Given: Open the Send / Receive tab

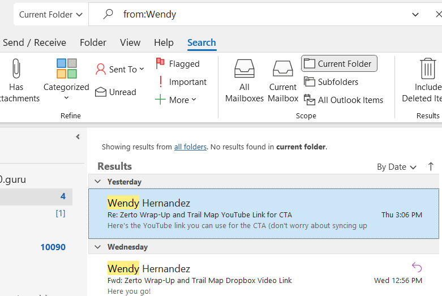Looking at the screenshot, I should pos(35,42).
